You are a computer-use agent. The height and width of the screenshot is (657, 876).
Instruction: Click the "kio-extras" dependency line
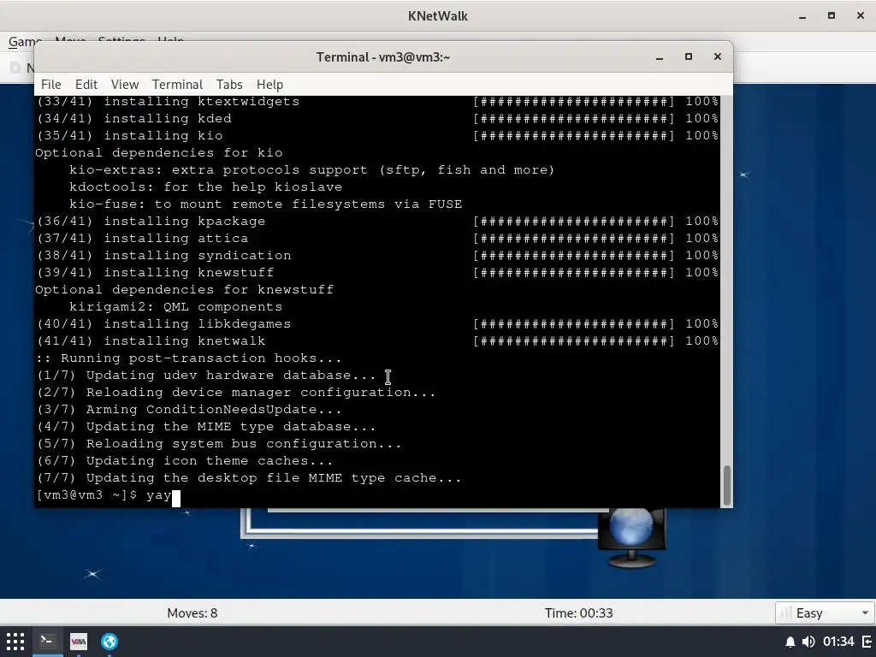(x=311, y=170)
